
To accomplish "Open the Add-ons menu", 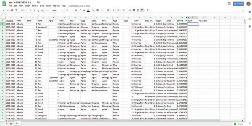I will [56, 6].
